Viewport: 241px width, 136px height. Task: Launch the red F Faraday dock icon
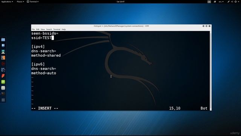pyautogui.click(x=3, y=76)
